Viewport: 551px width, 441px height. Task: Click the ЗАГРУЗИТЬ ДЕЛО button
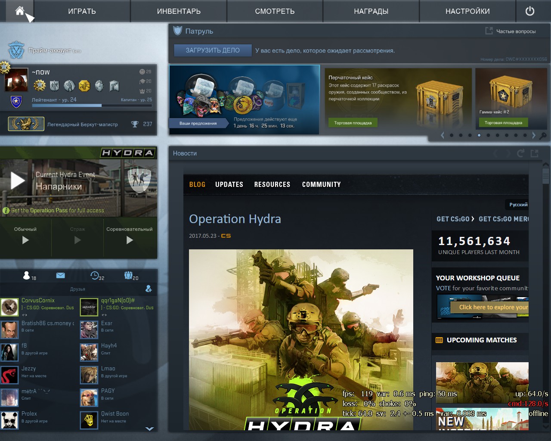pyautogui.click(x=213, y=50)
